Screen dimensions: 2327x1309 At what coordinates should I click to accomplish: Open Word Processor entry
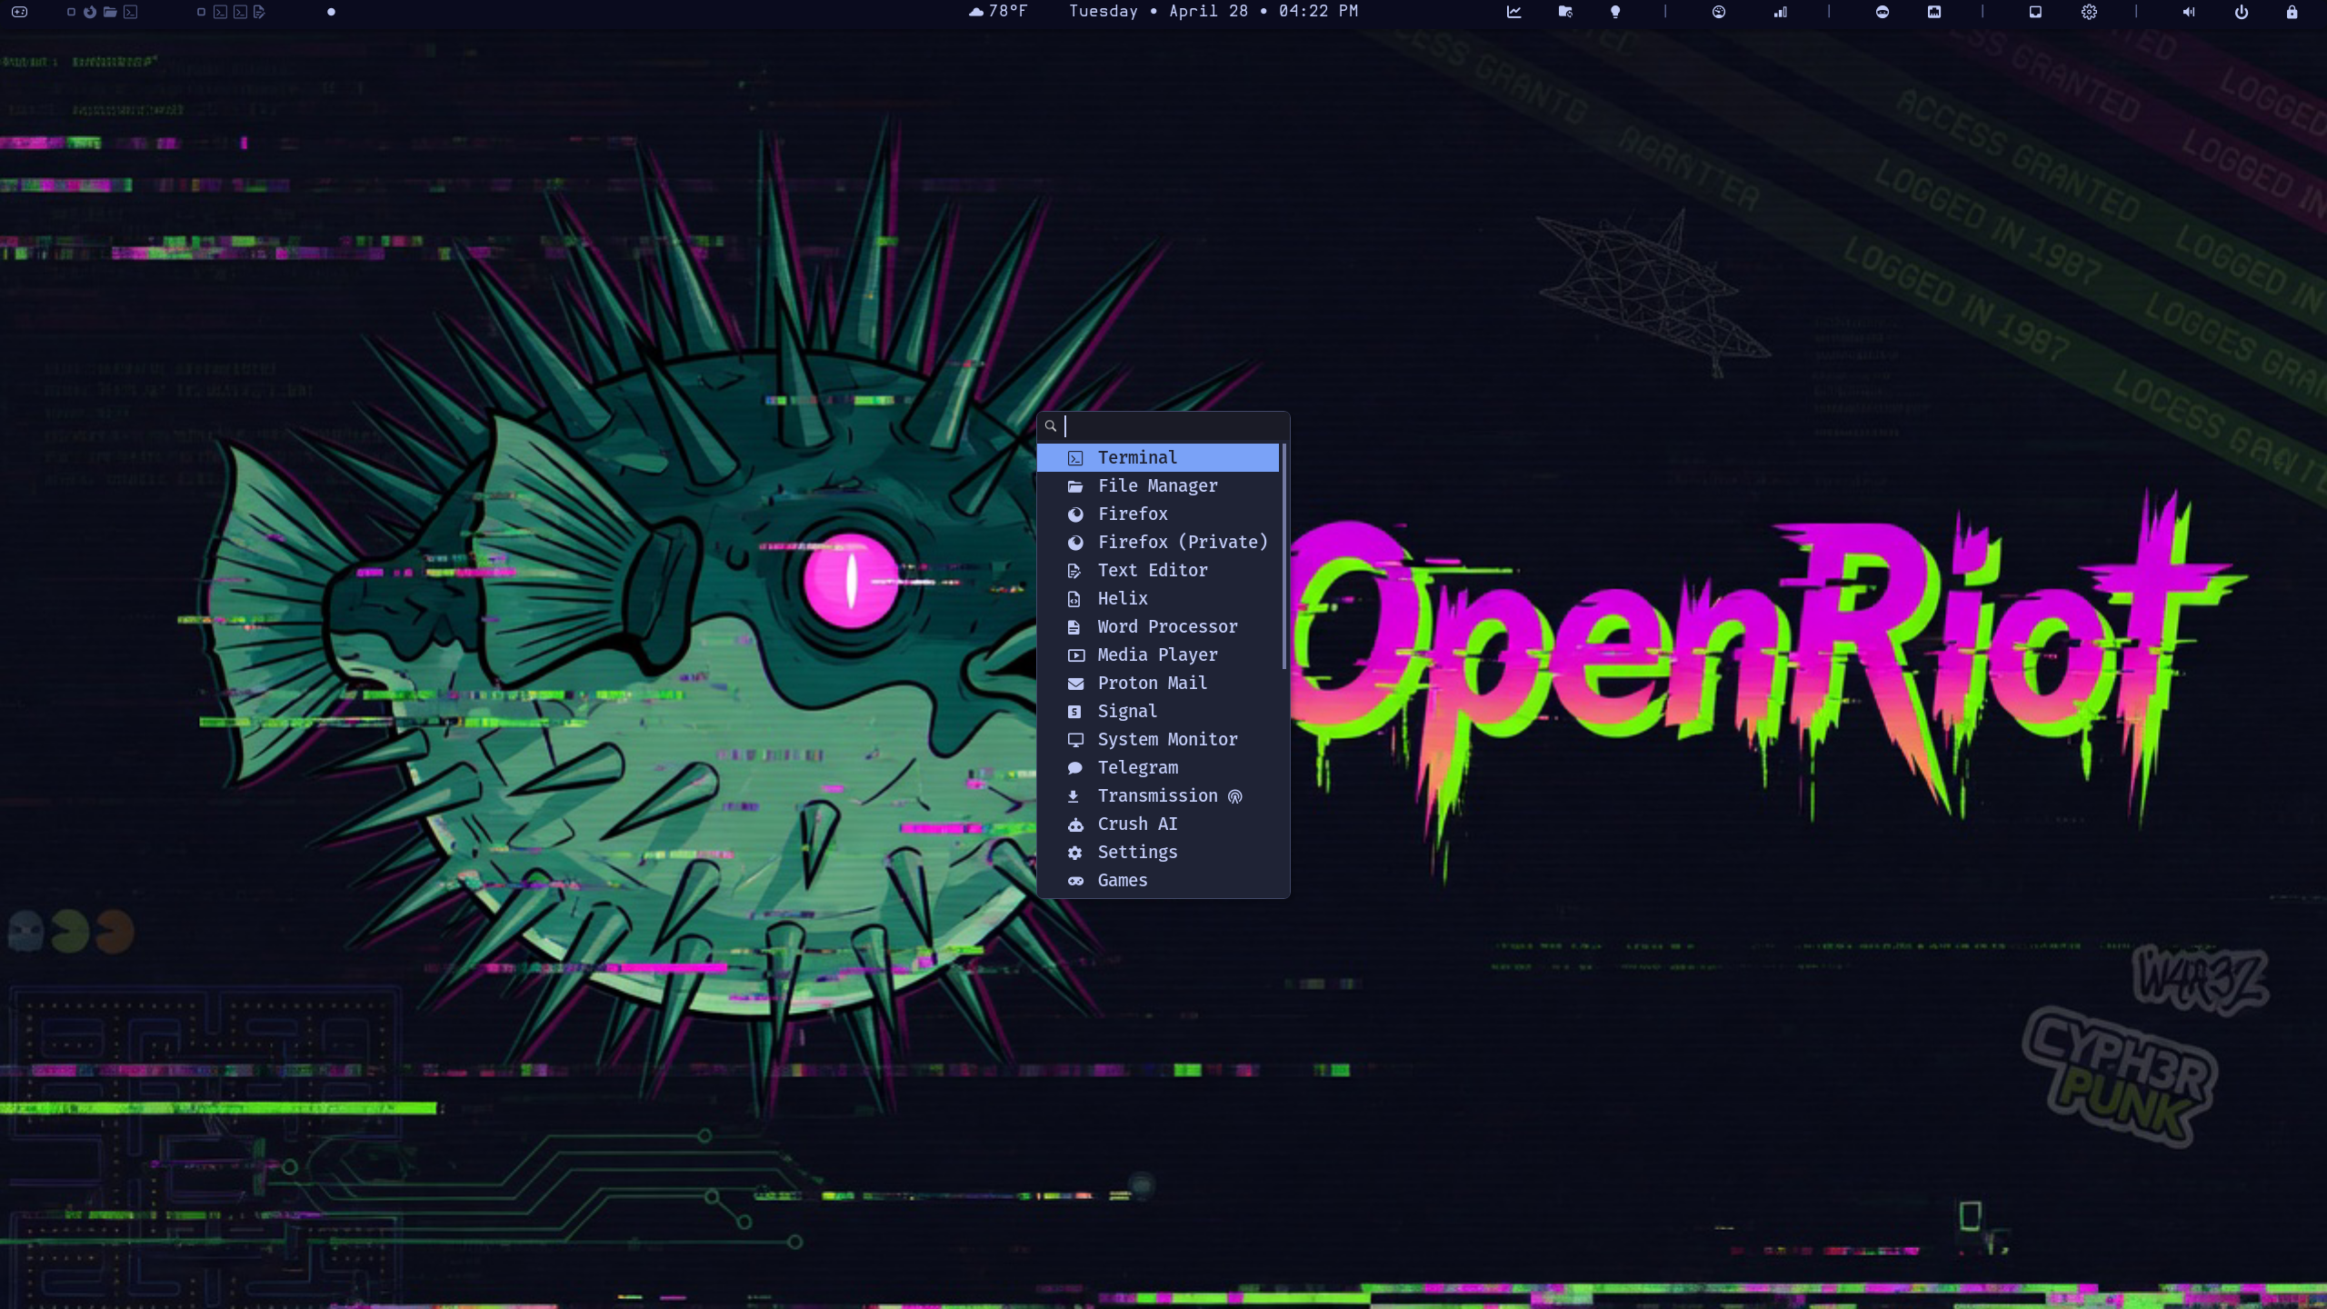pos(1158,626)
